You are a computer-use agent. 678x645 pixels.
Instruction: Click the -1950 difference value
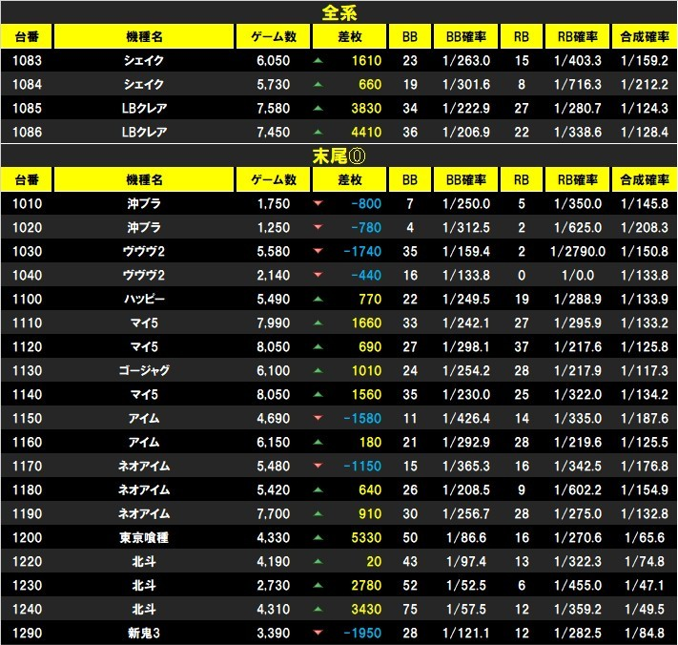[x=362, y=633]
